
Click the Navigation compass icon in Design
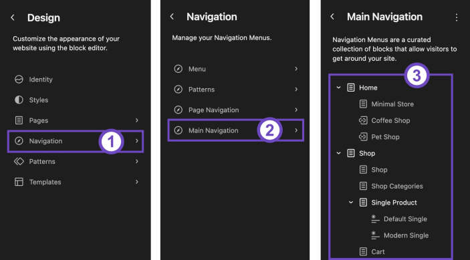pyautogui.click(x=19, y=141)
